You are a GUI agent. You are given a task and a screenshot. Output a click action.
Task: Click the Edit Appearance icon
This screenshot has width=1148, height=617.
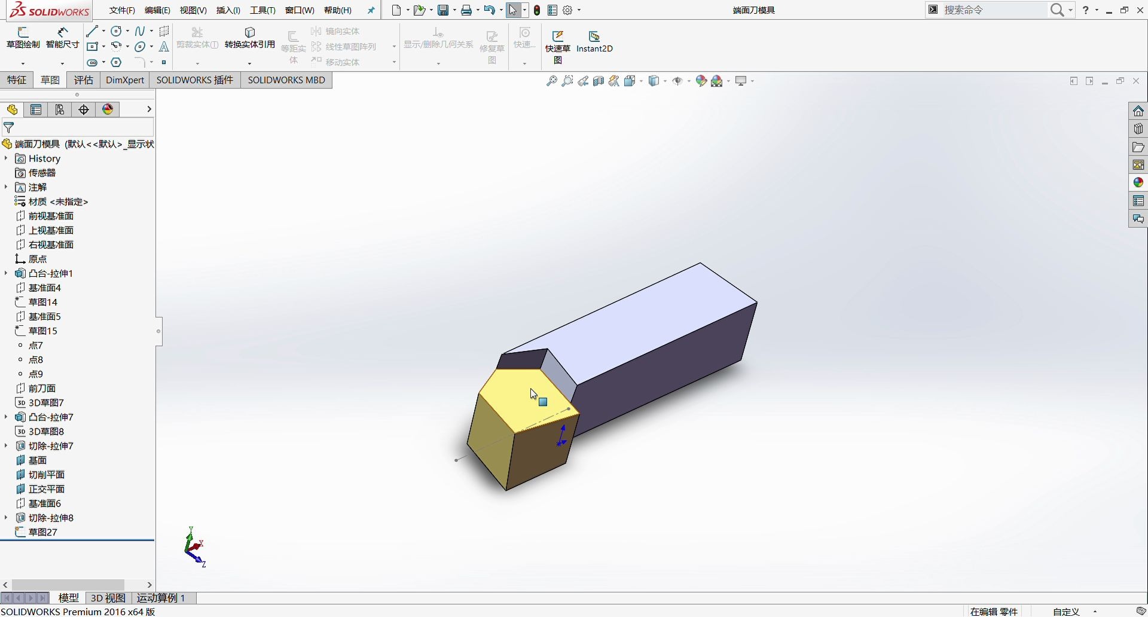coord(701,81)
